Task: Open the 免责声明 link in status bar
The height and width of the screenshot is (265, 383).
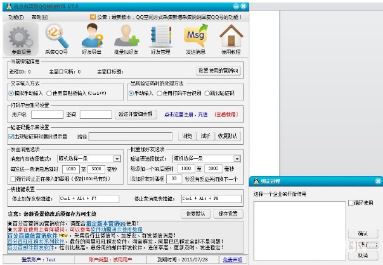Action: (x=232, y=260)
